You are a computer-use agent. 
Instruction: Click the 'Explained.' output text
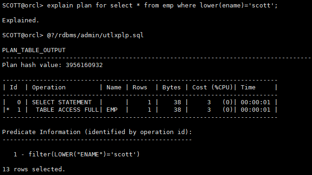pyautogui.click(x=20, y=20)
